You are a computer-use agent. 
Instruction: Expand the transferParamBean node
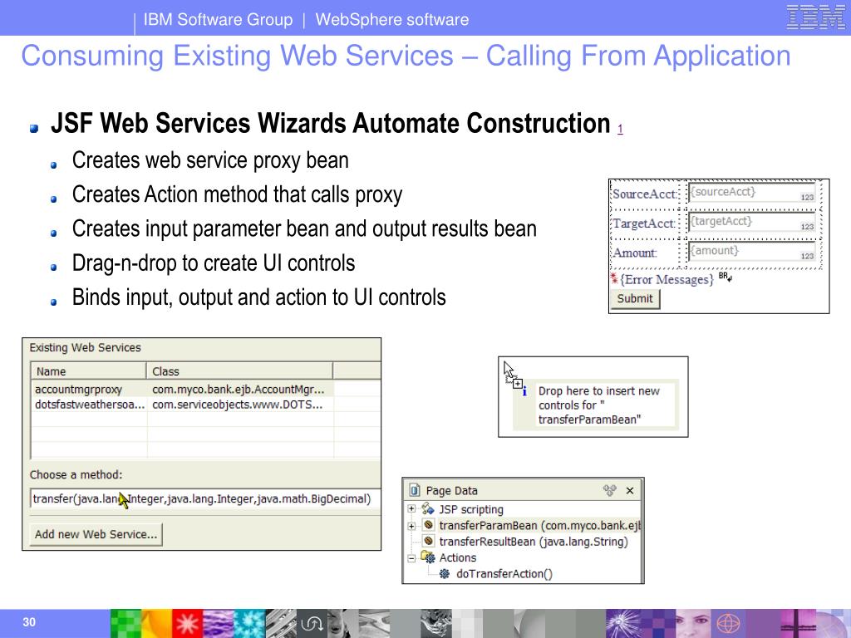point(411,525)
